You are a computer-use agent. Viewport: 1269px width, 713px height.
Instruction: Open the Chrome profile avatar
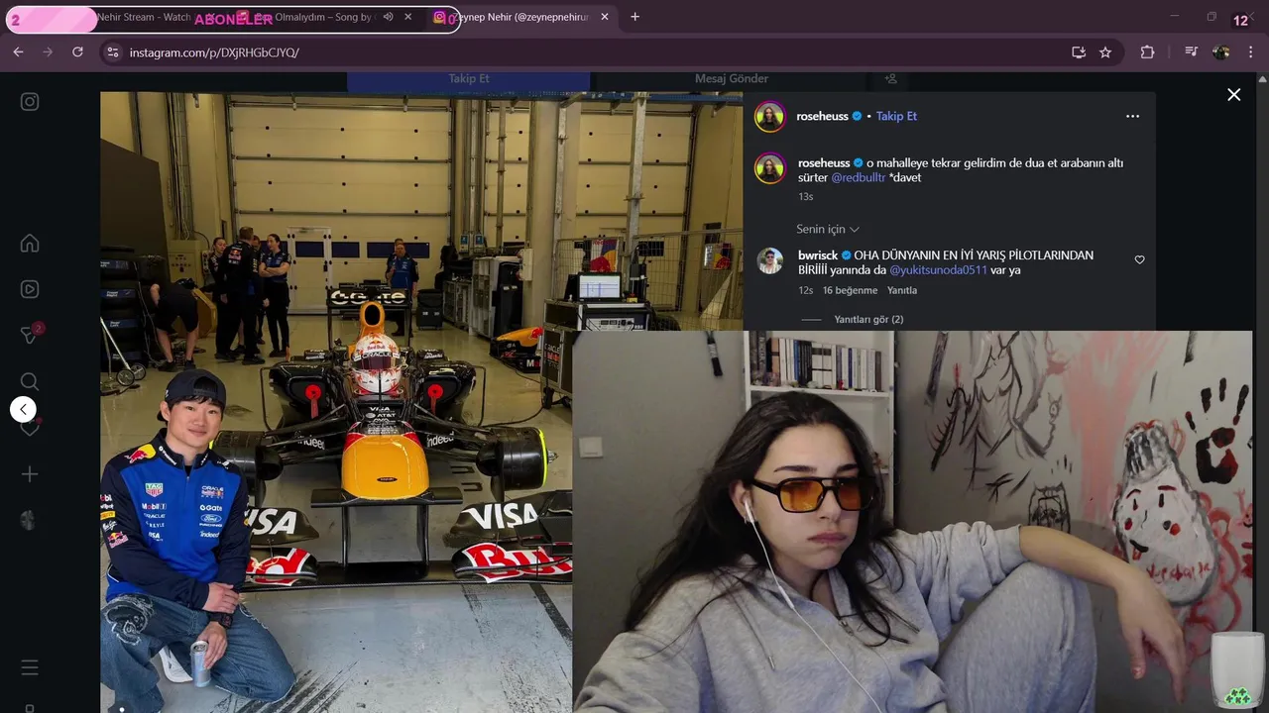(x=1221, y=52)
